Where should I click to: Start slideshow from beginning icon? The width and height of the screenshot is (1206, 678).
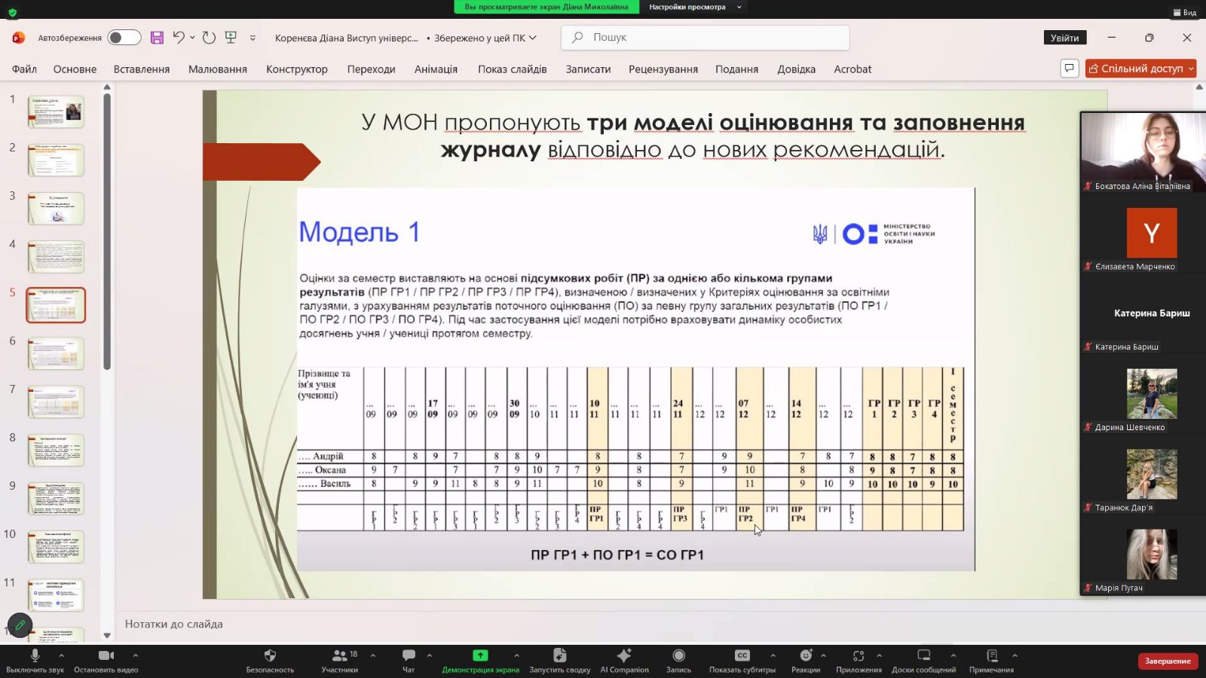231,38
